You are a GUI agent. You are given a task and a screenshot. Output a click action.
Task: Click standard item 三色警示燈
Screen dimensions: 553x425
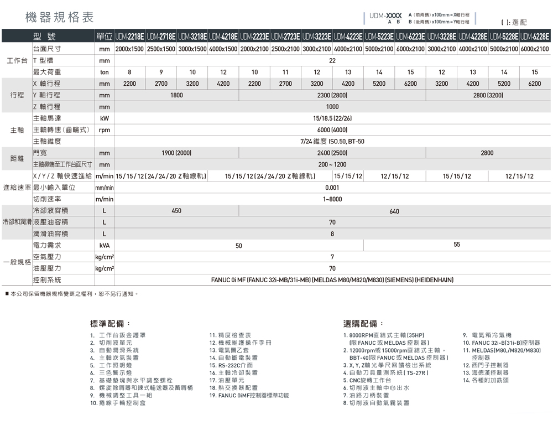pos(116,373)
